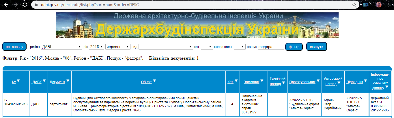The image size is (394, 118).
Task: Click the ІДАБК column header link
Action: [36, 82]
